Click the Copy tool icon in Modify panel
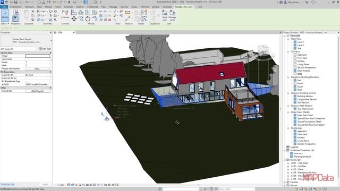340x191 pixels. pyautogui.click(x=81, y=19)
